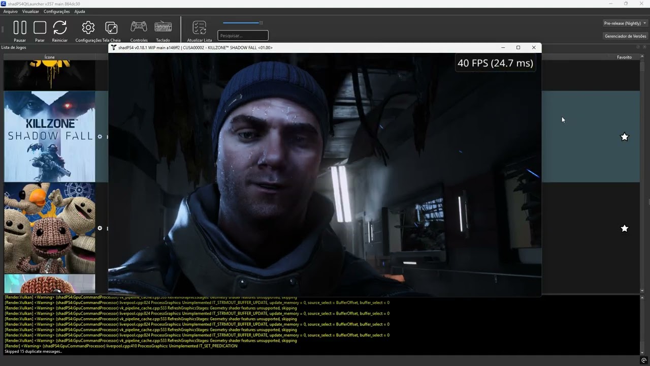
Task: Select the LittleBigPlanet cover thumbnail
Action: pyautogui.click(x=50, y=228)
